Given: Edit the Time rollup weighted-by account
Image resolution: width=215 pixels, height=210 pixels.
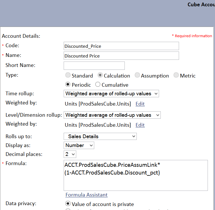Looking at the screenshot, I should pos(140,104).
